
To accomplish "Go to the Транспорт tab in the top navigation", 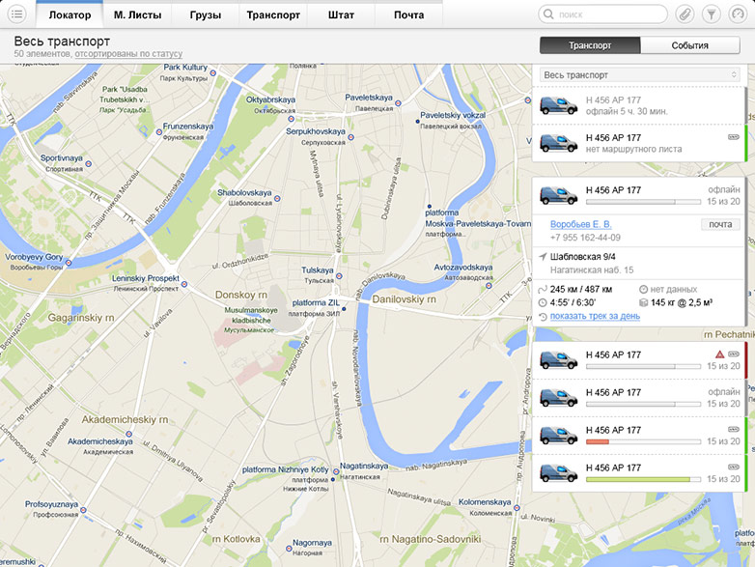I will pos(273,14).
